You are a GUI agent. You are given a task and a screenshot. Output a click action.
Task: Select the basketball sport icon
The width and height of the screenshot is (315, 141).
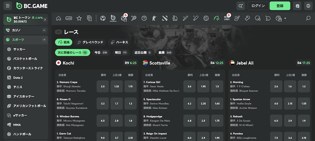pos(144,18)
